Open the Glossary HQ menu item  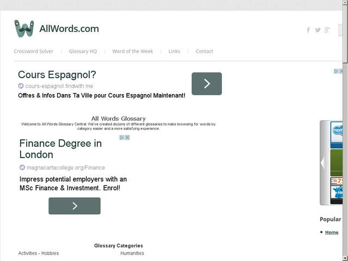click(83, 51)
